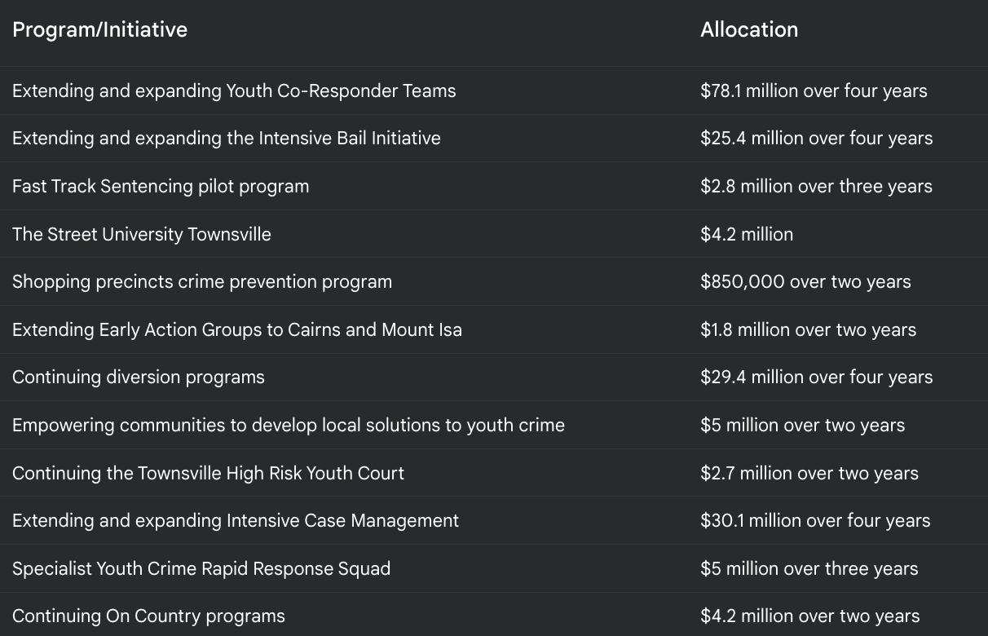Click the $25.4 million over four years cell

pyautogui.click(x=816, y=138)
